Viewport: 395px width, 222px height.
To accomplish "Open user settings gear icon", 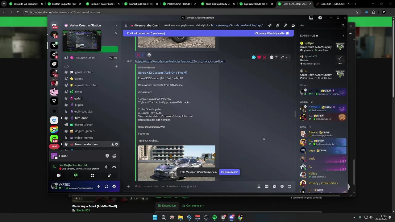I will pos(114,186).
